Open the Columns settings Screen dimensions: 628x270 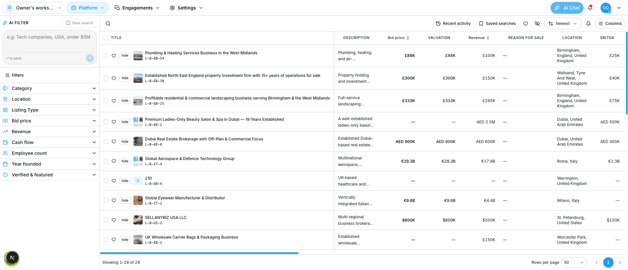(610, 24)
